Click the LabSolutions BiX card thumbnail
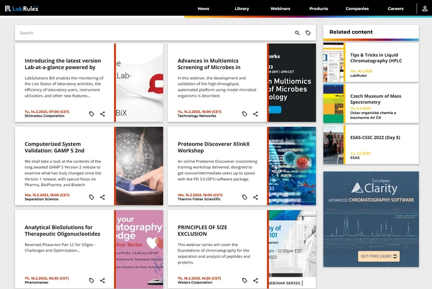 point(139,82)
